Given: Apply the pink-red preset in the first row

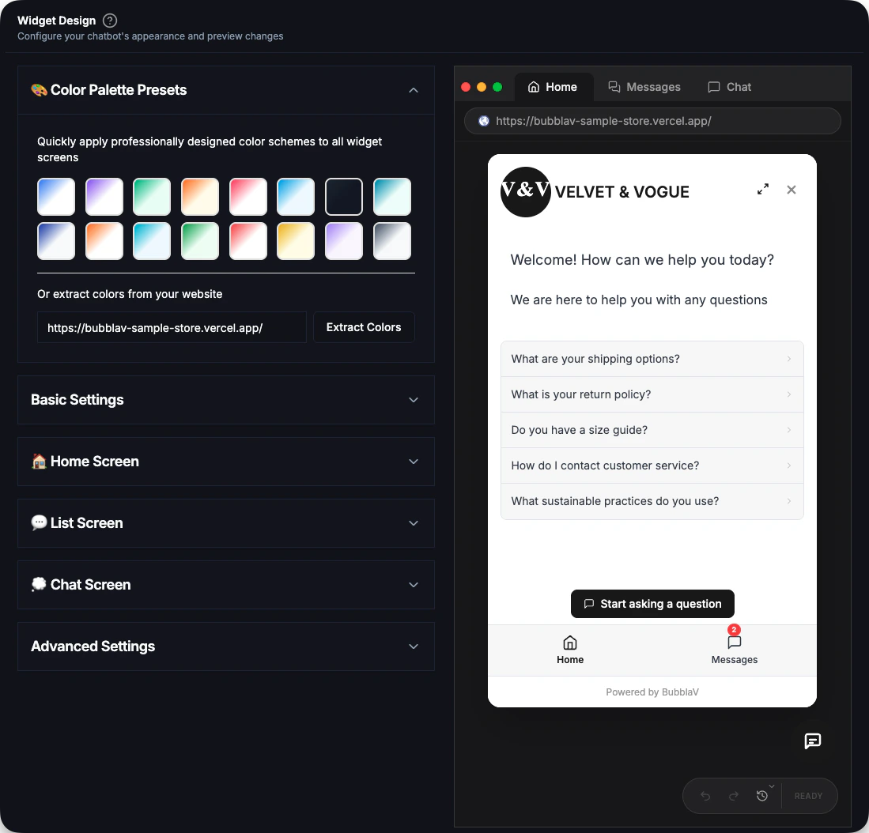Looking at the screenshot, I should [x=248, y=197].
